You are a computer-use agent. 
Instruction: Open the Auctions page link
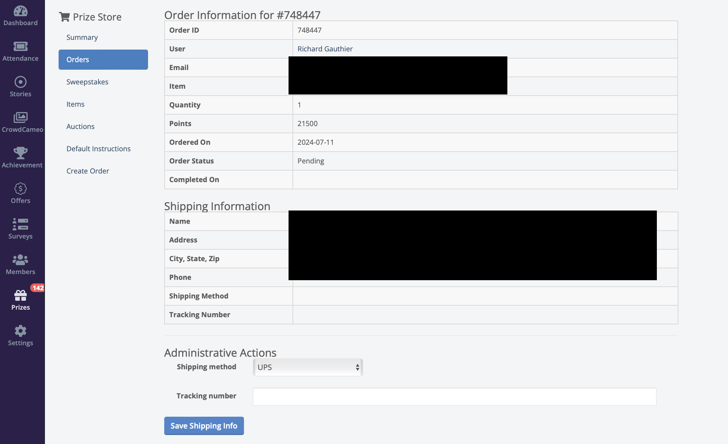[x=80, y=126]
